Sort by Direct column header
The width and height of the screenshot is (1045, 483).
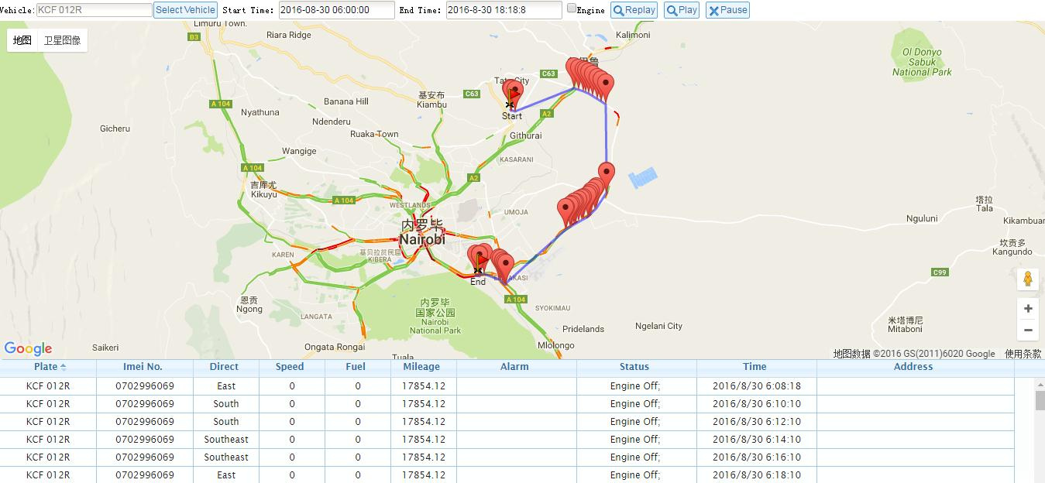[x=226, y=367]
